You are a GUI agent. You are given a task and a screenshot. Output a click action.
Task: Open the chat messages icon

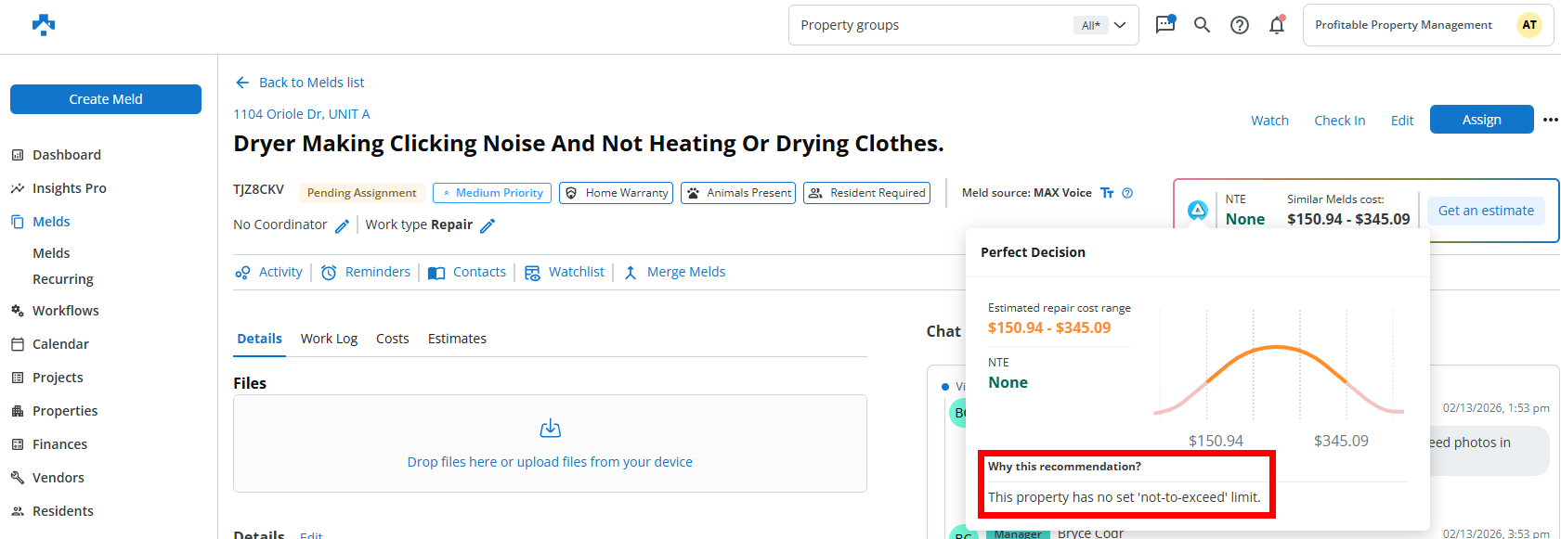click(1164, 25)
